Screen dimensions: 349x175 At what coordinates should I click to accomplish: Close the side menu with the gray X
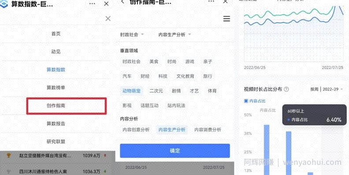click(108, 18)
